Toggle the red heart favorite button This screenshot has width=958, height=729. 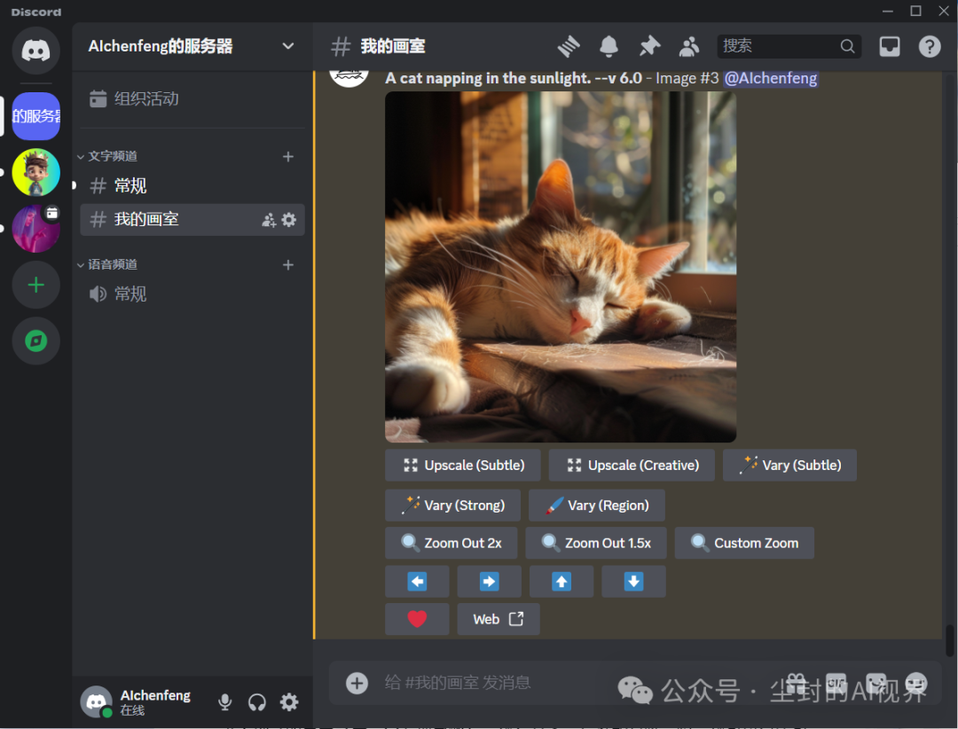(417, 619)
